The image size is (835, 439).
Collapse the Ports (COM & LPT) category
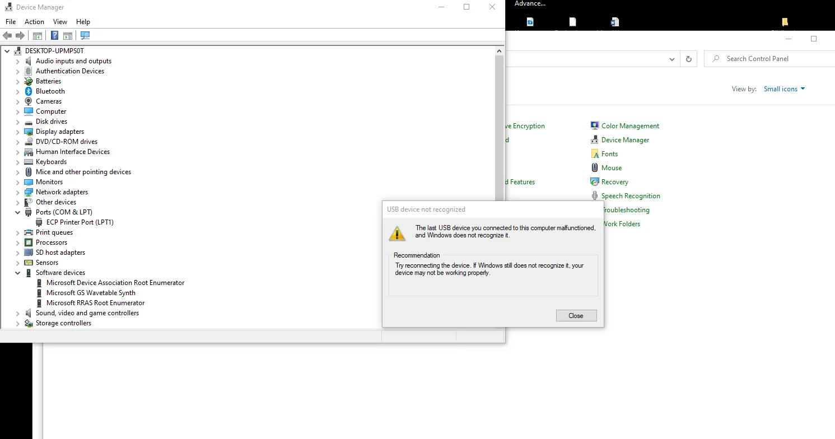point(18,212)
